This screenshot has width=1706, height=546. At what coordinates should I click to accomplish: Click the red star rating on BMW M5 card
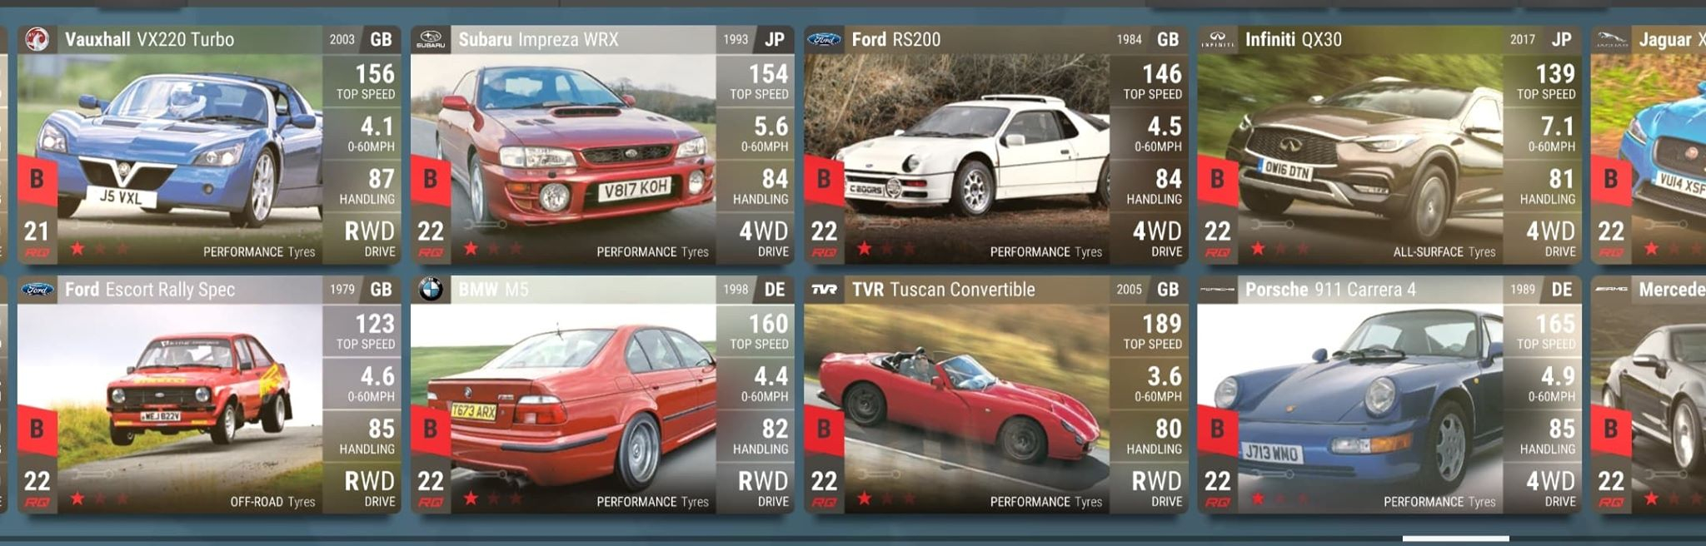[471, 498]
